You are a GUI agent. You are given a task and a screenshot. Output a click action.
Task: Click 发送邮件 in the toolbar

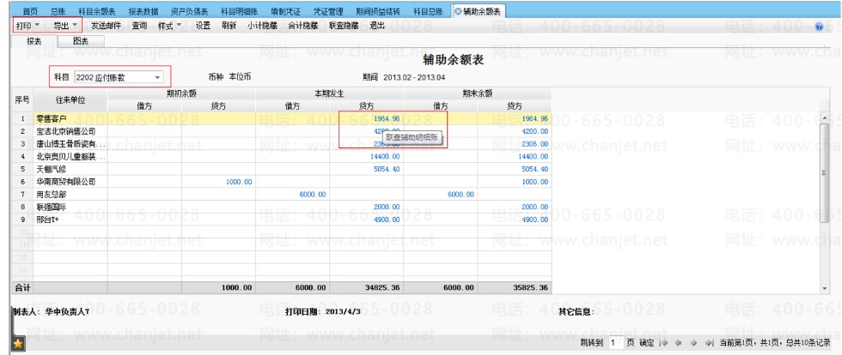[107, 25]
